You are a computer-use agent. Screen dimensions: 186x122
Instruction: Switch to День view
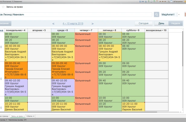[x=161, y=23]
